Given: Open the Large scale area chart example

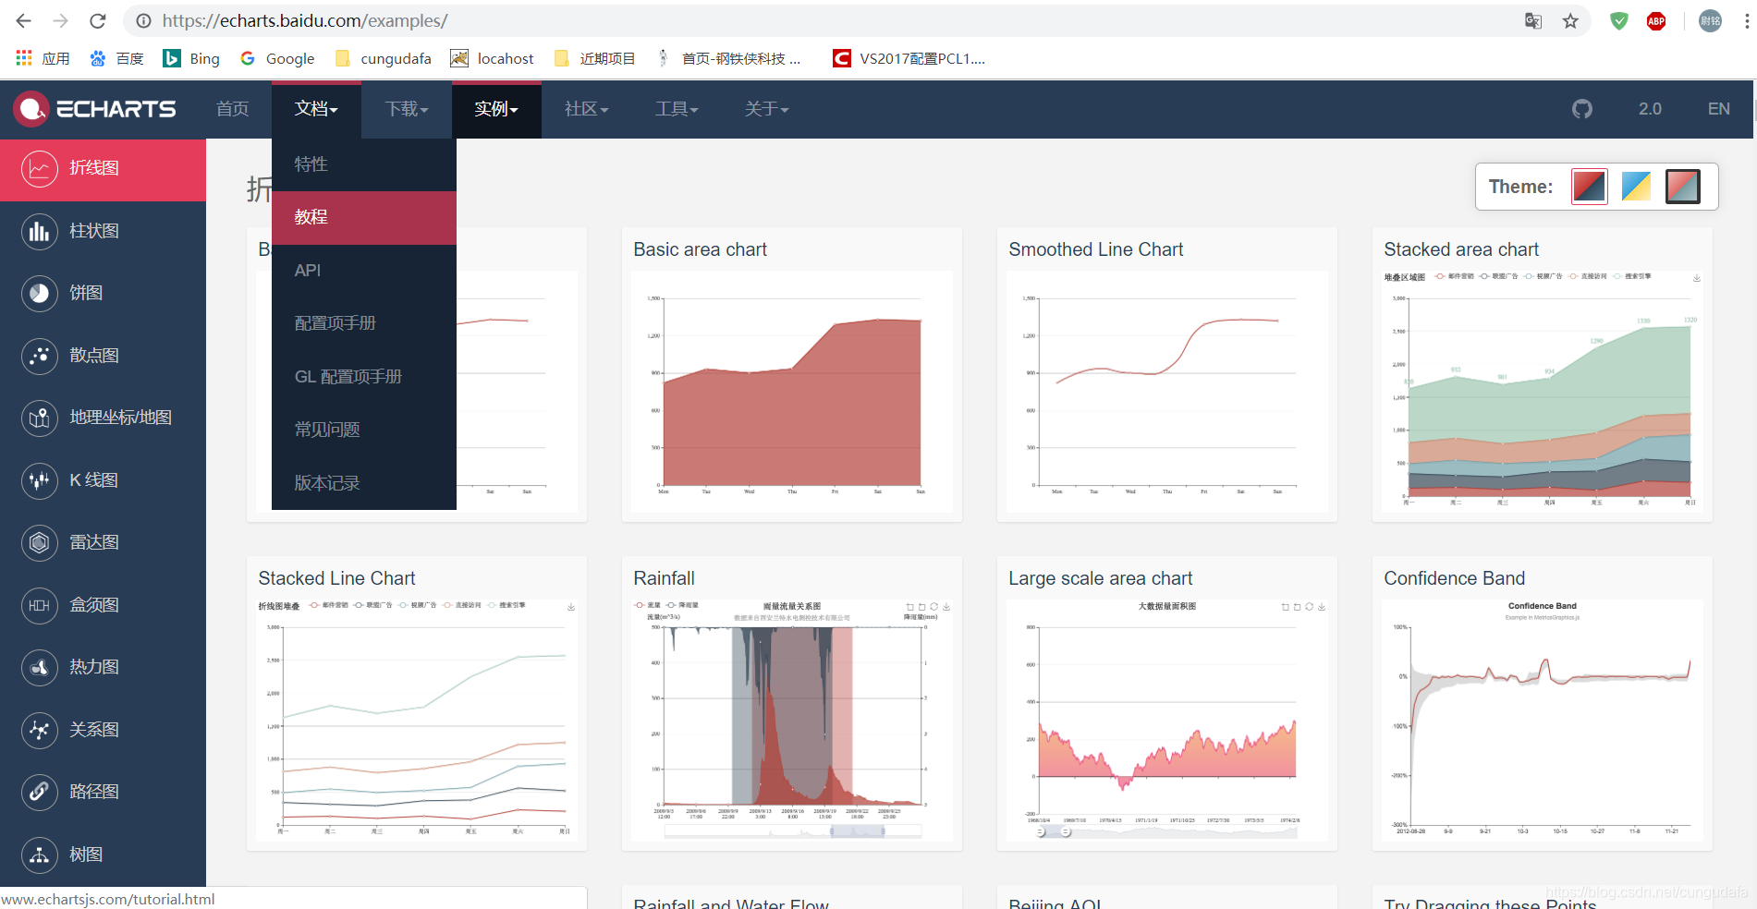Looking at the screenshot, I should (1167, 704).
